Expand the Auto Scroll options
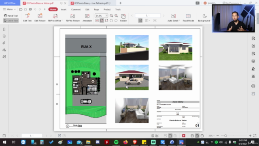259x146 pixels. point(174,18)
